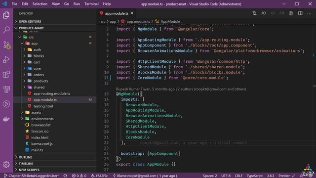Expand the environments folder
The image size is (316, 178).
pyautogui.click(x=22, y=119)
